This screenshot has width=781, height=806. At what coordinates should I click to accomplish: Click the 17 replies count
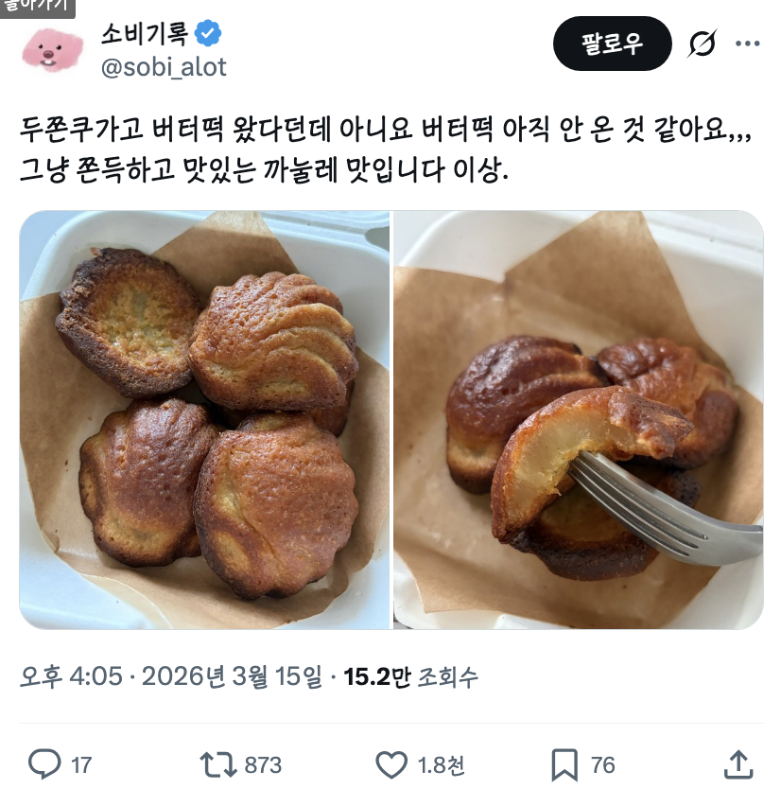(81, 765)
